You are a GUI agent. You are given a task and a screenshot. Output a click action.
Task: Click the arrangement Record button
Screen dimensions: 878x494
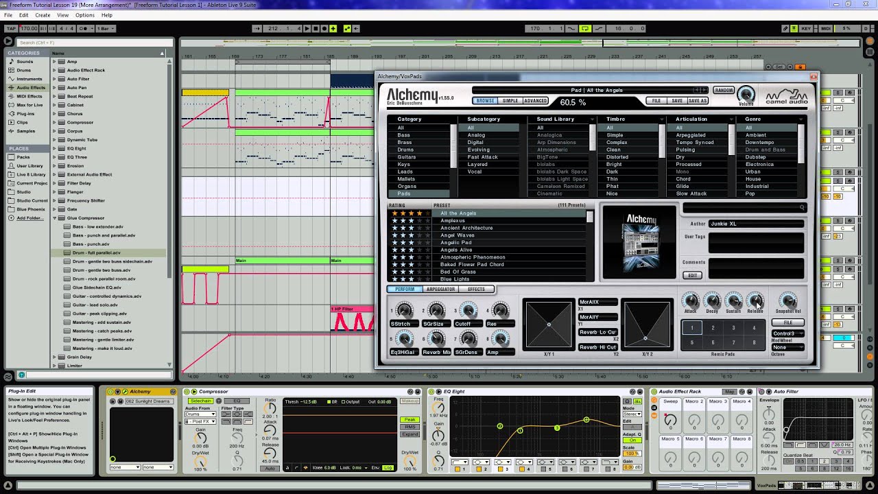point(324,28)
